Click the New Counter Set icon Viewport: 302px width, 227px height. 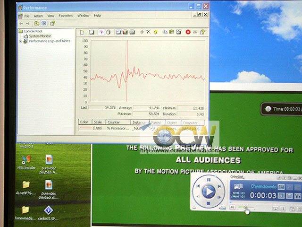click(x=82, y=32)
